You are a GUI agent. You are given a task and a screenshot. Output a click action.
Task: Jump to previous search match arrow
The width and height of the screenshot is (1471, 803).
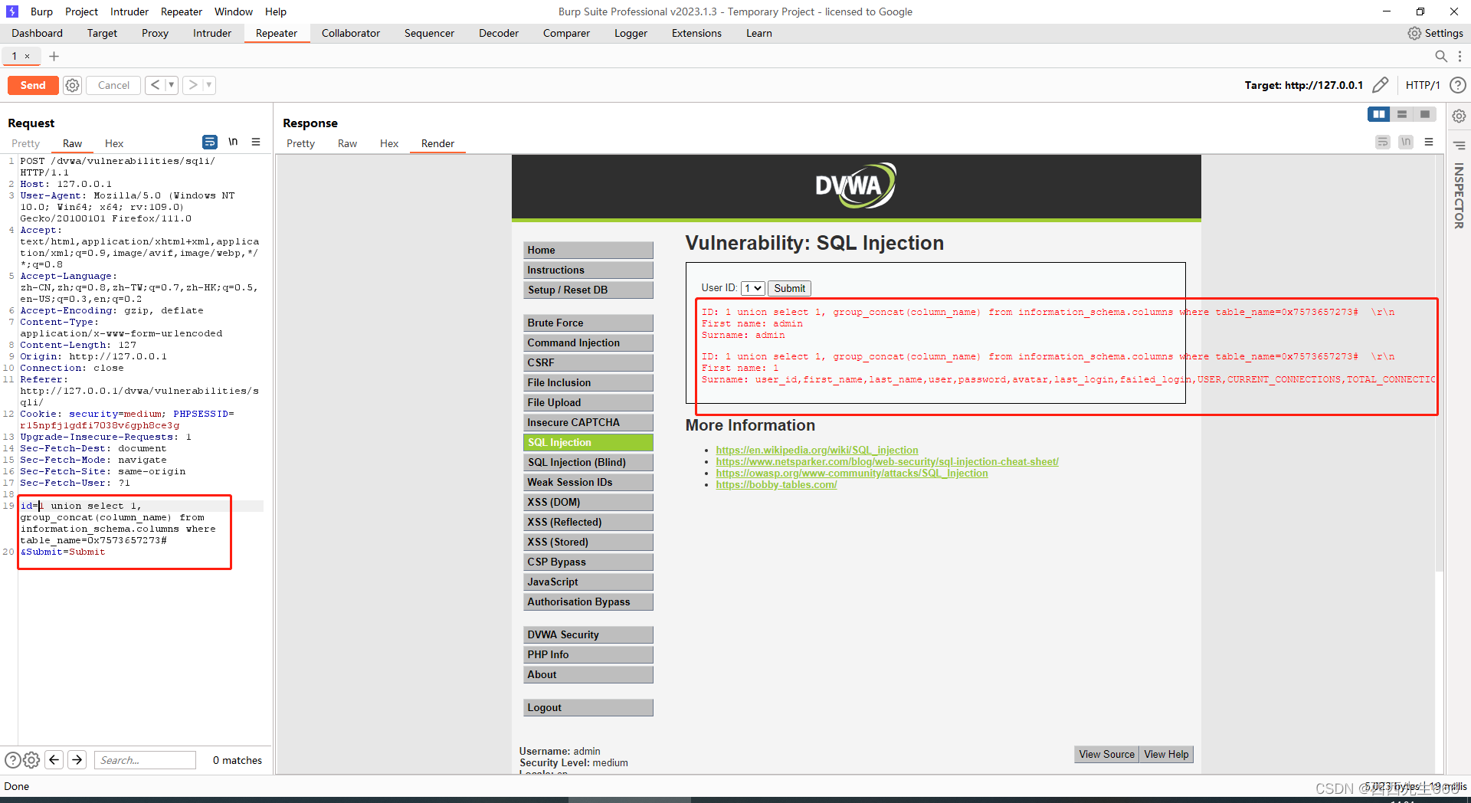pos(54,759)
